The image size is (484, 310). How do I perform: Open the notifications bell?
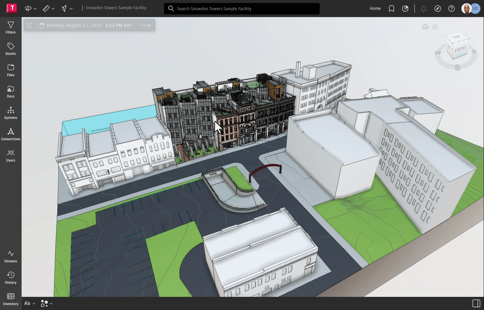(423, 9)
